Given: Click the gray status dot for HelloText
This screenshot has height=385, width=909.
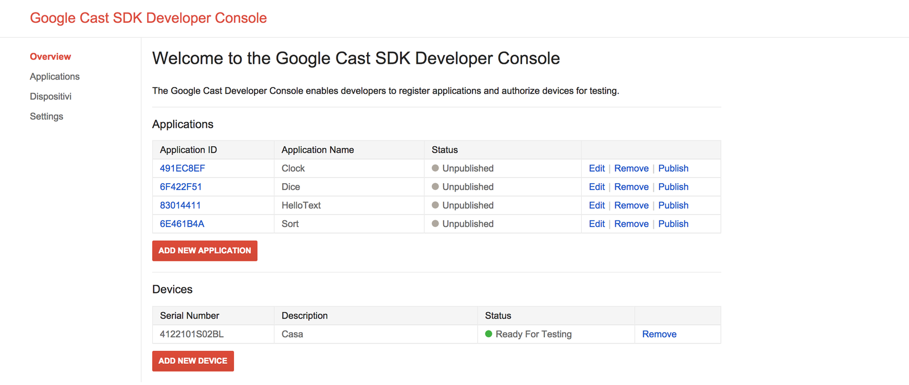Looking at the screenshot, I should tap(435, 205).
